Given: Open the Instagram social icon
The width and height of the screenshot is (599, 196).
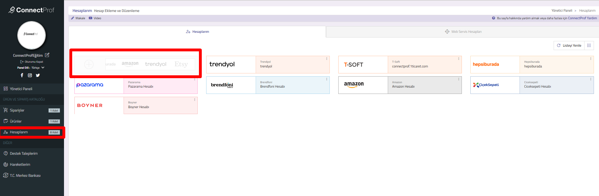Looking at the screenshot, I should click(x=30, y=75).
